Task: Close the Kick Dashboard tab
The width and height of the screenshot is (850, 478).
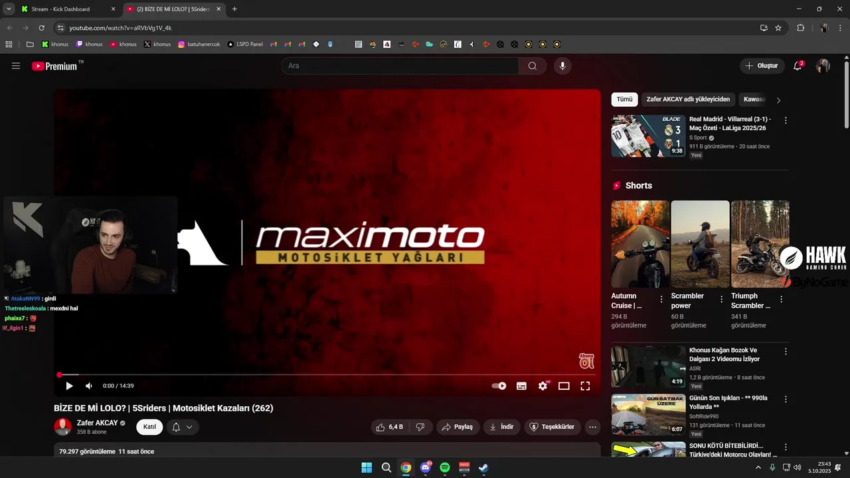Action: click(x=113, y=9)
